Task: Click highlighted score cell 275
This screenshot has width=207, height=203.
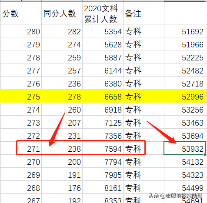Action: (21, 96)
